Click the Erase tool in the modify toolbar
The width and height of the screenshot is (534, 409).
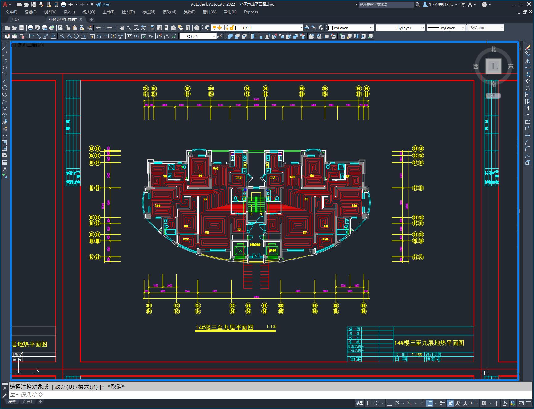528,47
